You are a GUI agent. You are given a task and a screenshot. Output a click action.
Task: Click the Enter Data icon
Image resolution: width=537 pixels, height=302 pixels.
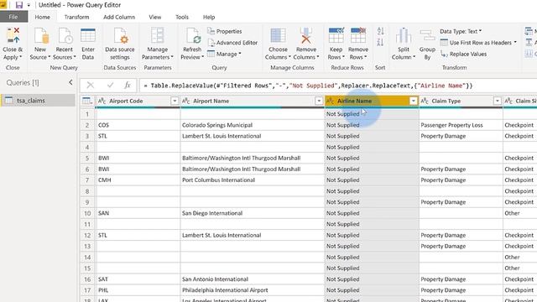click(x=88, y=35)
